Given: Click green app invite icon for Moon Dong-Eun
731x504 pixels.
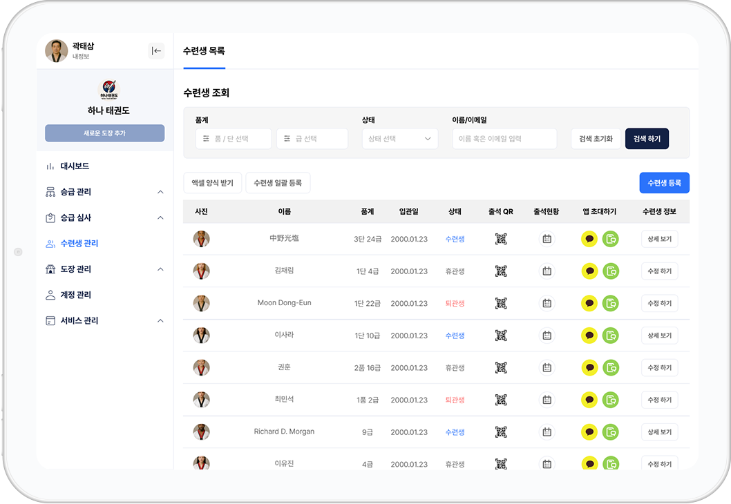Looking at the screenshot, I should [x=610, y=303].
